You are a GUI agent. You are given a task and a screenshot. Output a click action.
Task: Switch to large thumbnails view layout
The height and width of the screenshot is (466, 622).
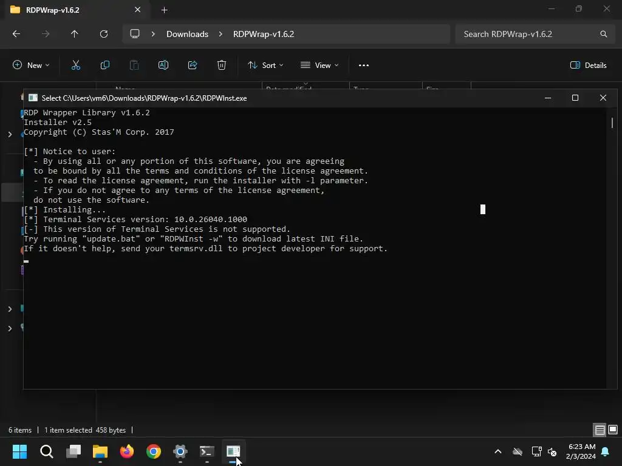coord(613,430)
